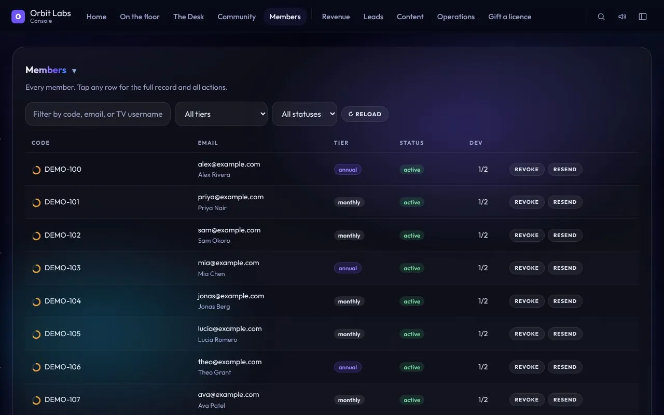Resend licence for lucia@example.com
This screenshot has width=664, height=415.
click(x=565, y=334)
